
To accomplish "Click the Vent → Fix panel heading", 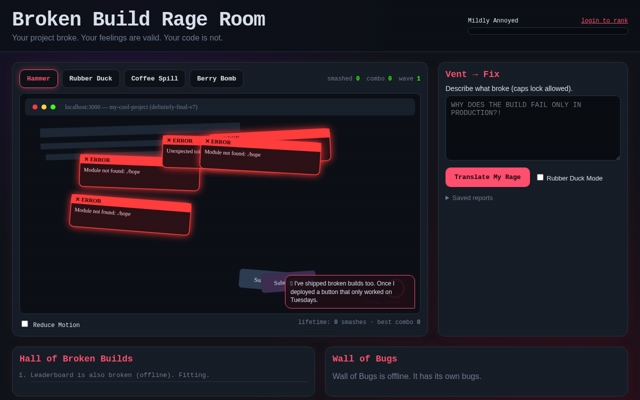I will click(472, 74).
